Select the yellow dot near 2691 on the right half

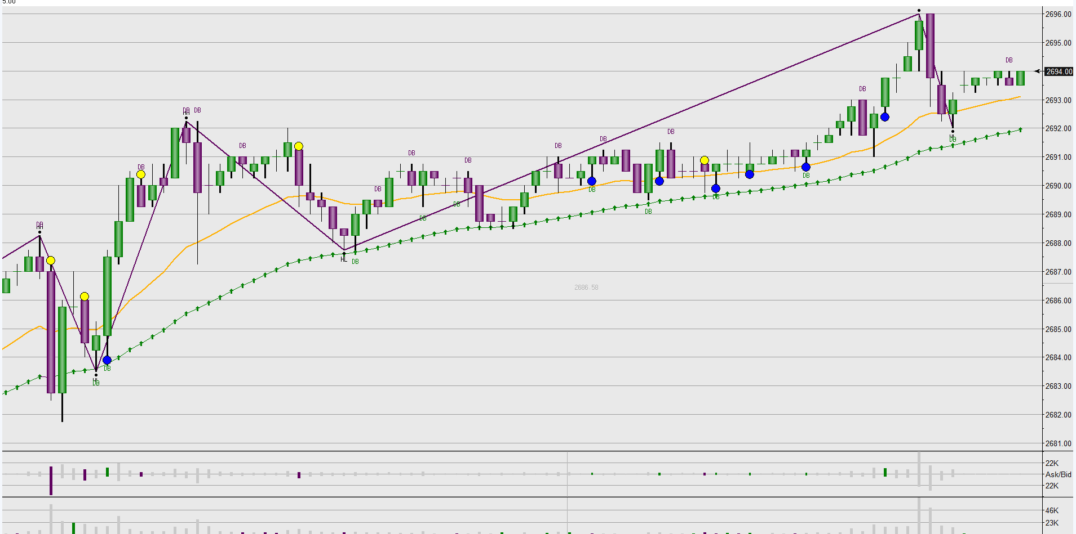[x=705, y=161]
